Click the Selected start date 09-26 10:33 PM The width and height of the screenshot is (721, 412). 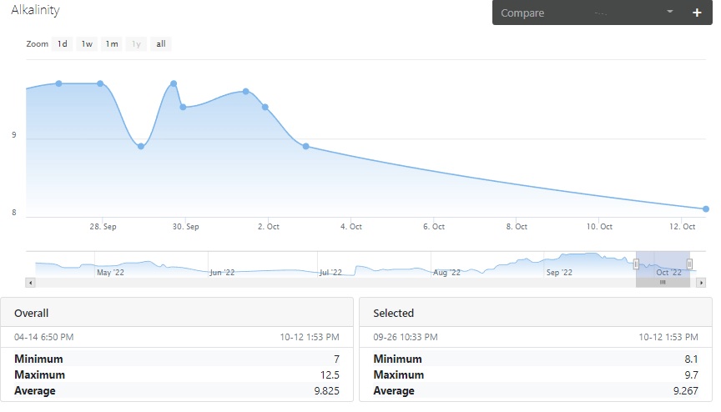pyautogui.click(x=405, y=337)
